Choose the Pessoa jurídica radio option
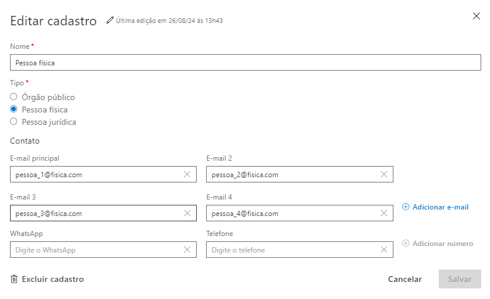 (x=14, y=122)
